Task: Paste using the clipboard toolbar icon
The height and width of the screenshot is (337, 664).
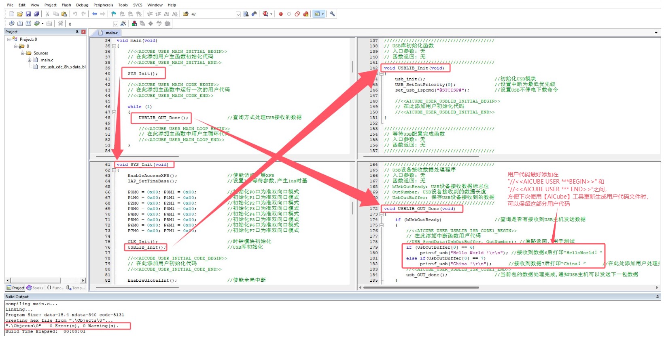Action: [64, 14]
